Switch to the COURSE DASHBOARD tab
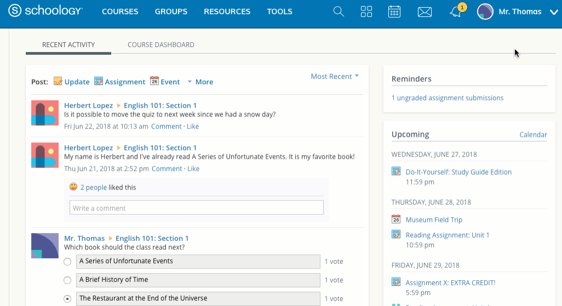The height and width of the screenshot is (306, 562). tap(161, 45)
